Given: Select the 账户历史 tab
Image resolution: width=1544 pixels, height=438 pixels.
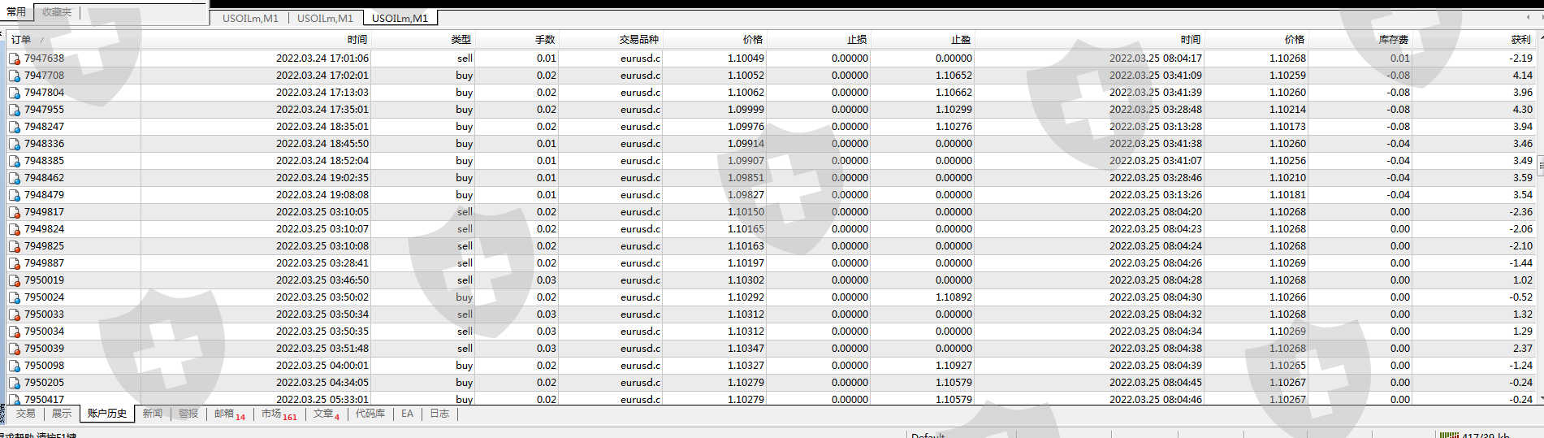Looking at the screenshot, I should 107,414.
